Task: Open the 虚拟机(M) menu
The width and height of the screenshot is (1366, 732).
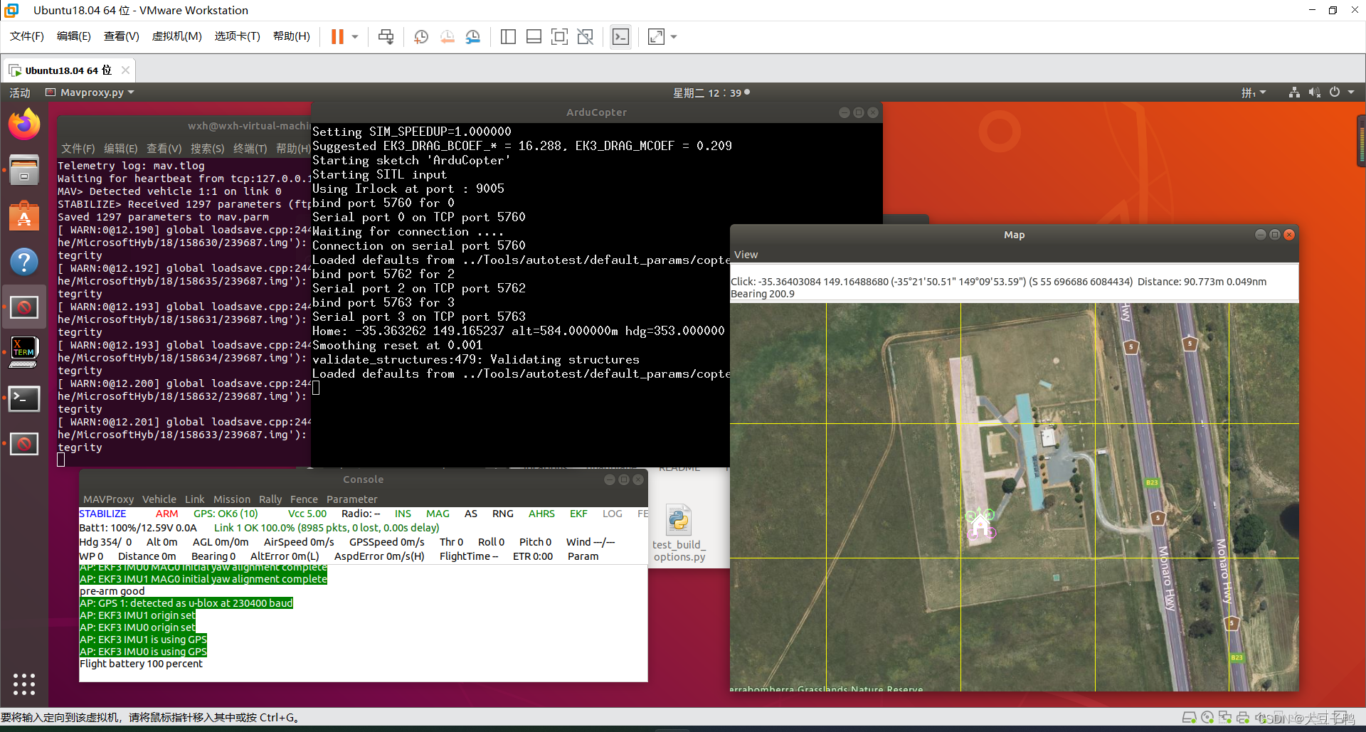Action: tap(177, 36)
